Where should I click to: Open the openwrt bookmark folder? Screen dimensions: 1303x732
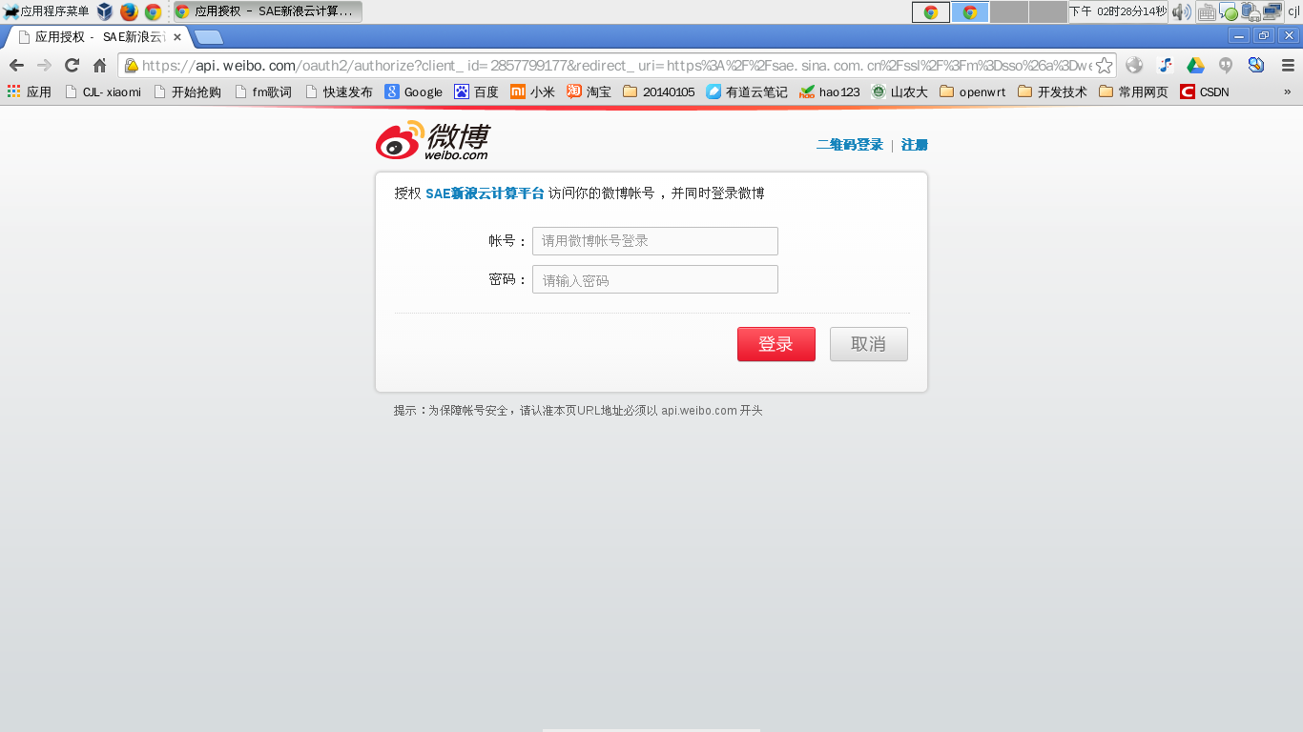(973, 91)
